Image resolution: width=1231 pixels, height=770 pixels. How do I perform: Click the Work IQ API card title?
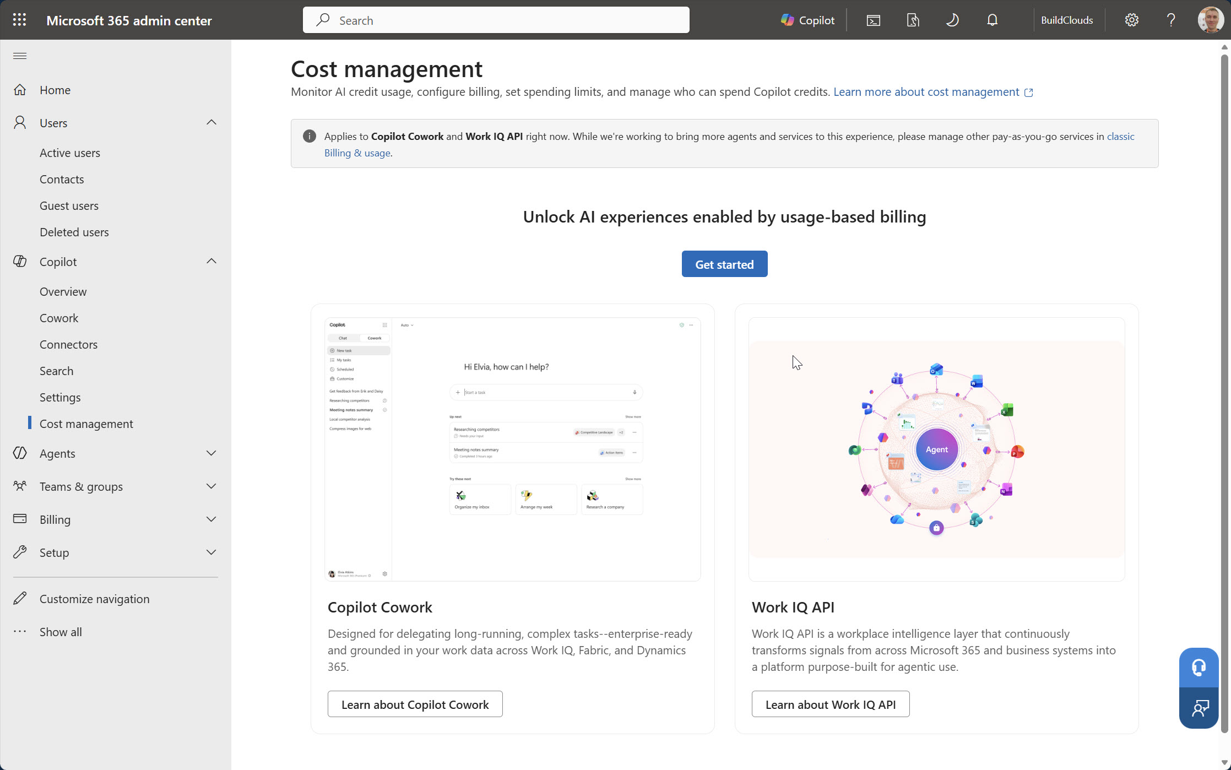[793, 607]
